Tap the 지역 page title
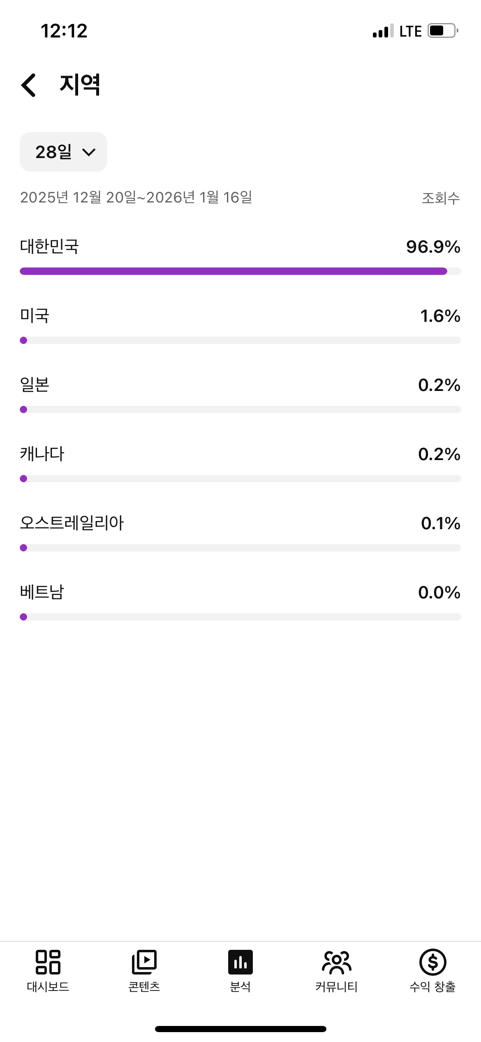This screenshot has height=1042, width=481. pos(80,85)
